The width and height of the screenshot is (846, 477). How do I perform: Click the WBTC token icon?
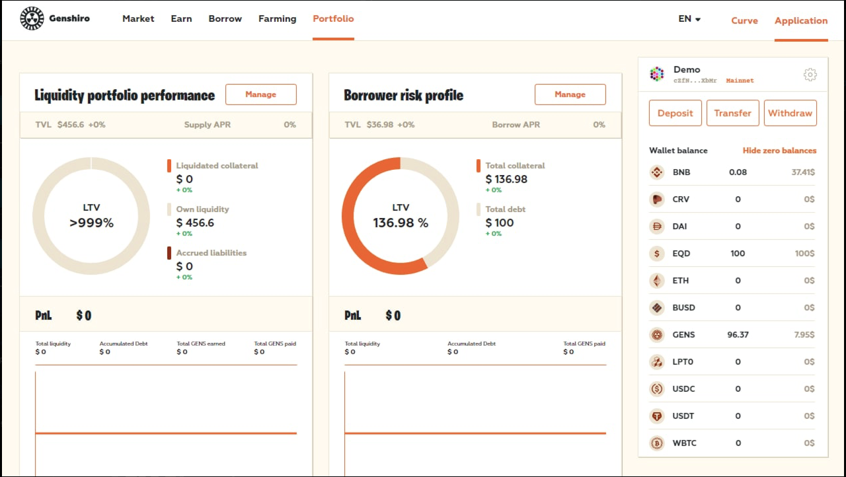(x=656, y=443)
